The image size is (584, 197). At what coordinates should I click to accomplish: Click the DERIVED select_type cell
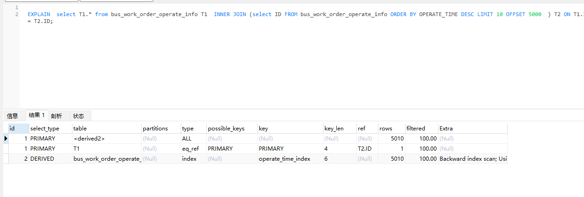[42, 159]
